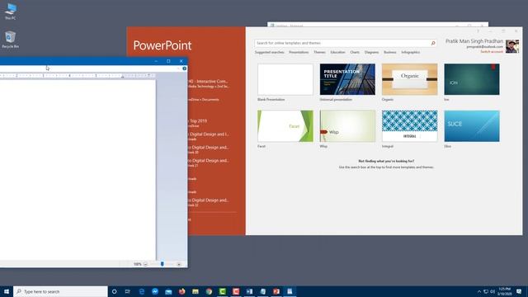528x297 pixels.
Task: Pick the Ion template thumbnail
Action: (x=472, y=79)
